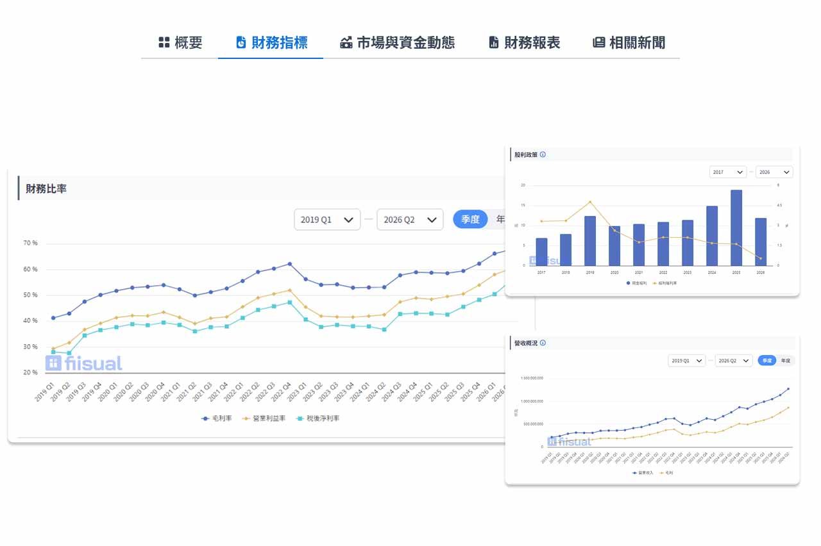The image size is (821, 546).
Task: Click the 70 % axis label
Action: 30,244
